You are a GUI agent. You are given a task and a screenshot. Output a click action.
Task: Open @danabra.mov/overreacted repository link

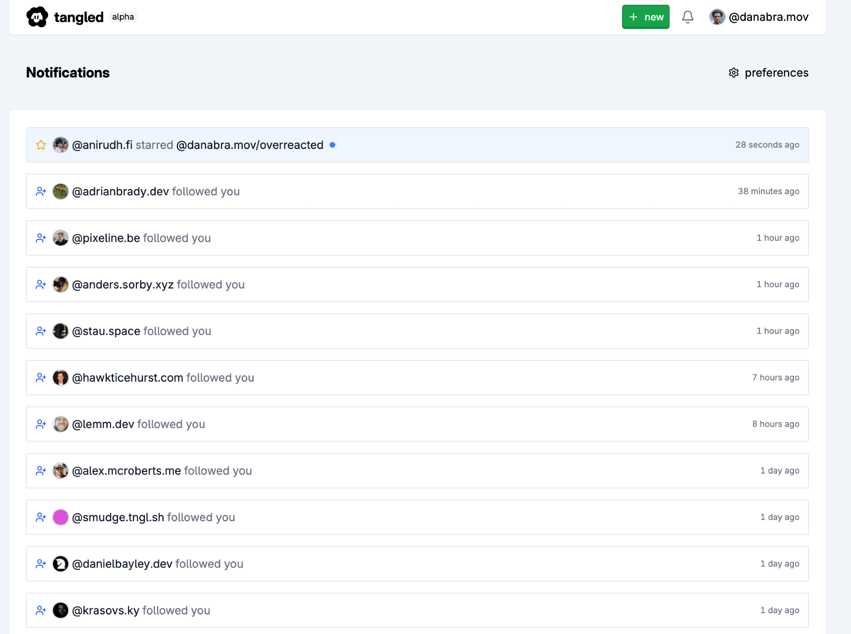click(x=250, y=145)
